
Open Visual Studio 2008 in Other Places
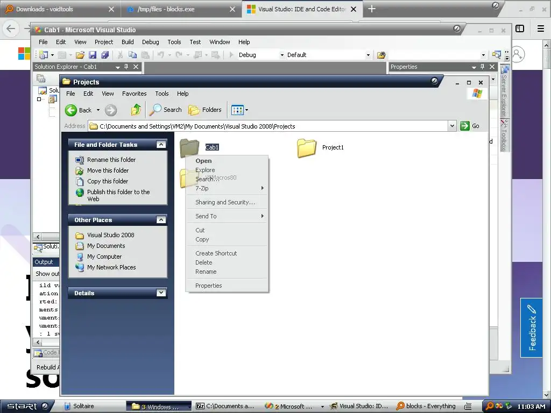[110, 236]
